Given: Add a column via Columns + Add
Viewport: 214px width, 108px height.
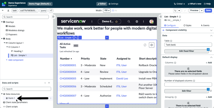Looking at the screenshot, I should tap(209, 63).
